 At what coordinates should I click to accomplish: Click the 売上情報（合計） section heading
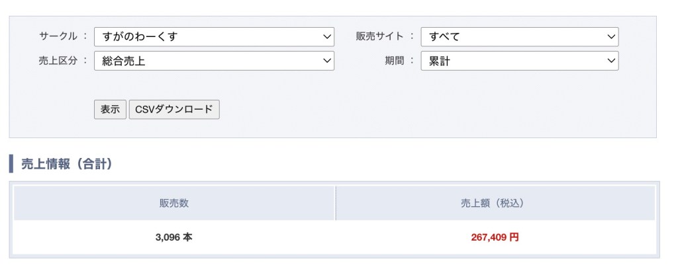(x=66, y=164)
